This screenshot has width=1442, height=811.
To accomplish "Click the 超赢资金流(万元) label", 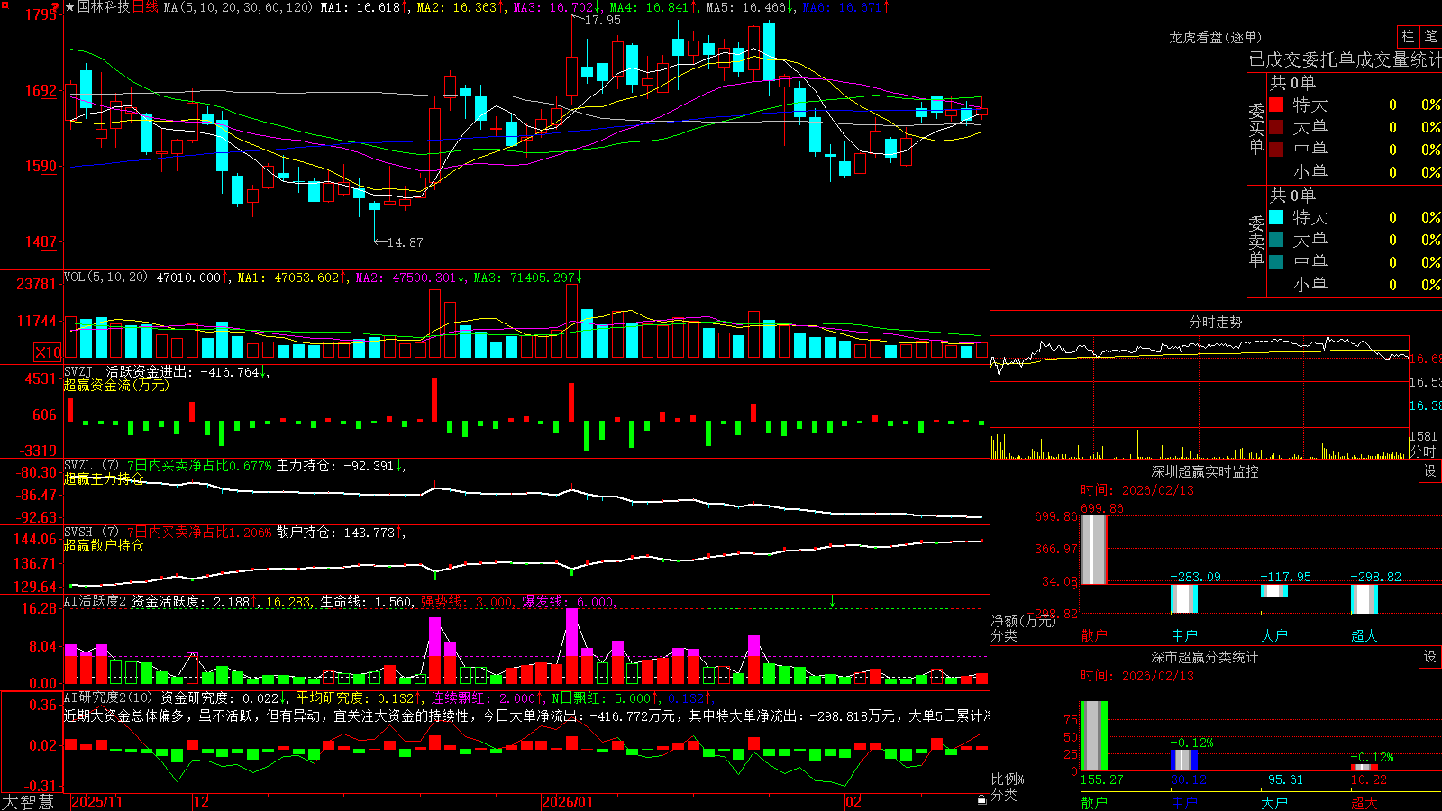I will [116, 385].
